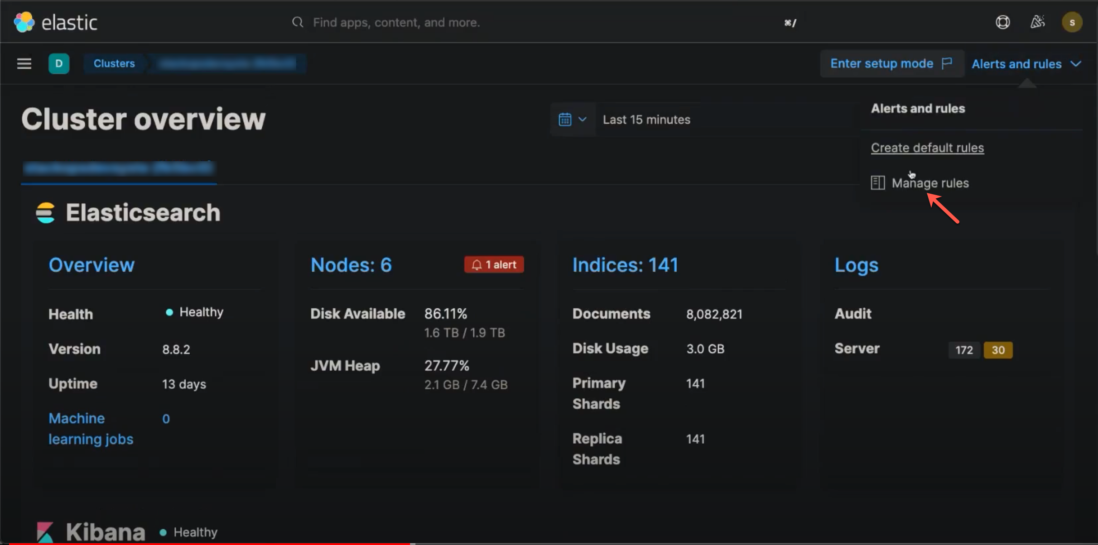1098x545 pixels.
Task: Open the user profile avatar with letter S
Action: tap(1072, 22)
